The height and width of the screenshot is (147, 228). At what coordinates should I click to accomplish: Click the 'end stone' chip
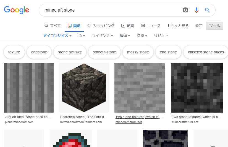pos(168,52)
